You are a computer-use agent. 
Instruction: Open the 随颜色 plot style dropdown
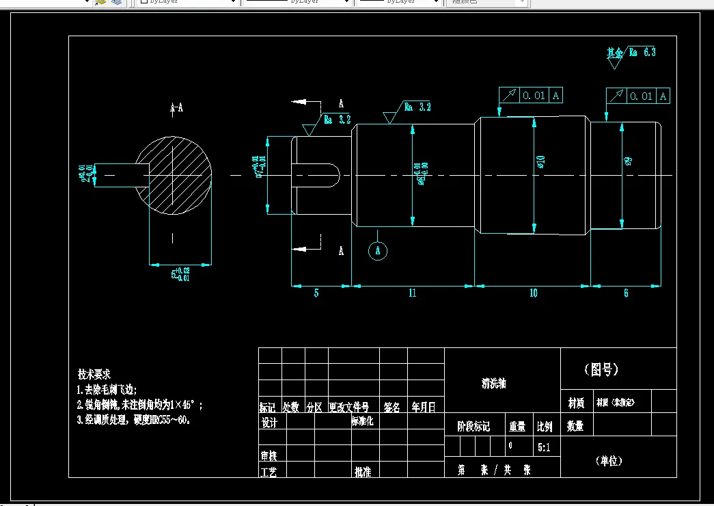486,2
